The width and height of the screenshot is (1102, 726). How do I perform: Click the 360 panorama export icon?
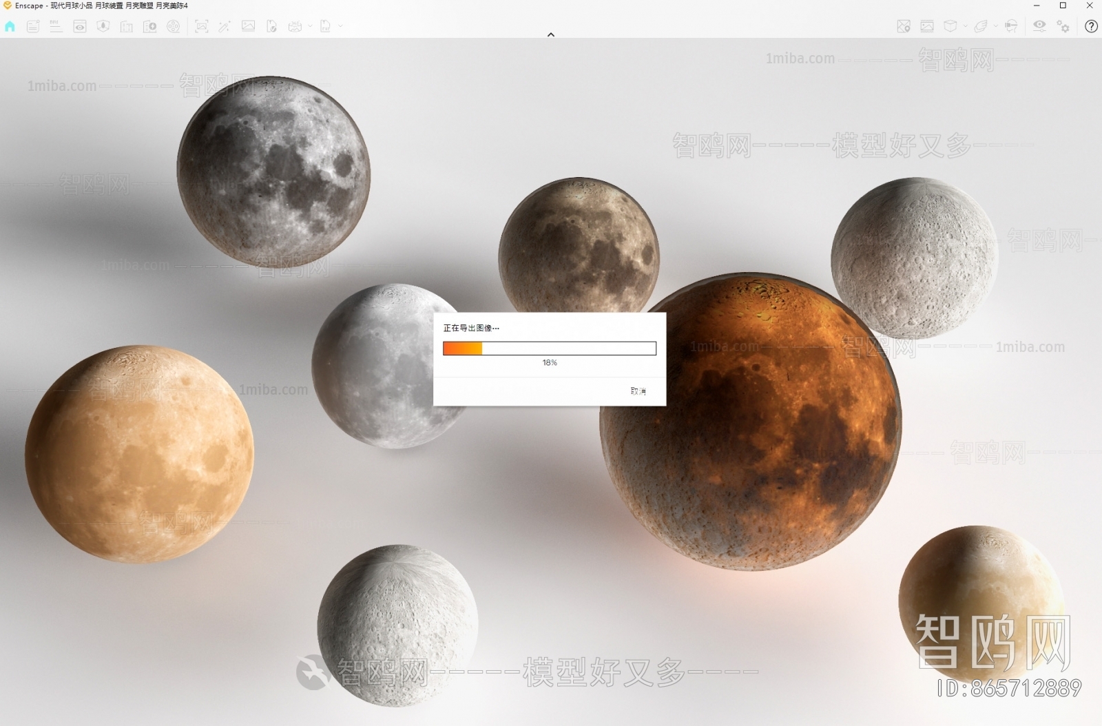295,26
